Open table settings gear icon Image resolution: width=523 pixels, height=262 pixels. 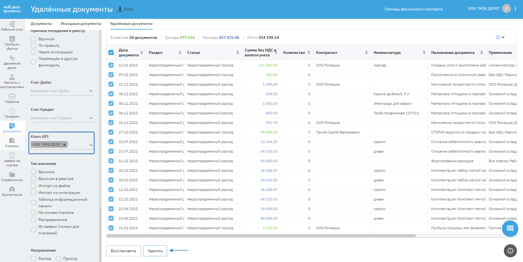tap(498, 37)
